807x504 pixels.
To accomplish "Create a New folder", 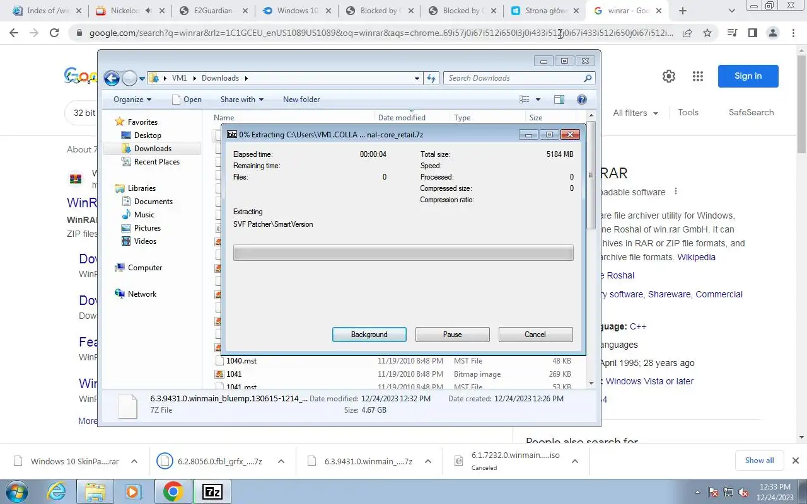I will pos(301,100).
